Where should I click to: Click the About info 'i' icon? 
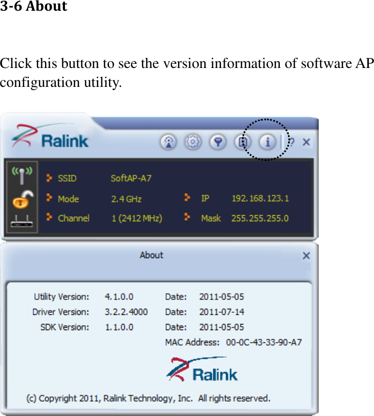click(x=268, y=142)
